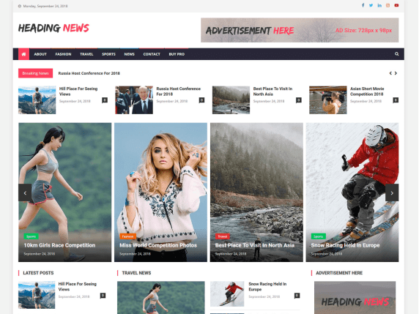Open the Twitter social link
Image resolution: width=419 pixels, height=314 pixels.
(371, 5)
